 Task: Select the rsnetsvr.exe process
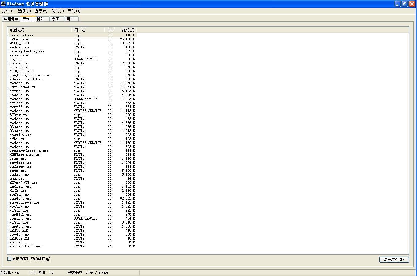[x=72, y=227]
